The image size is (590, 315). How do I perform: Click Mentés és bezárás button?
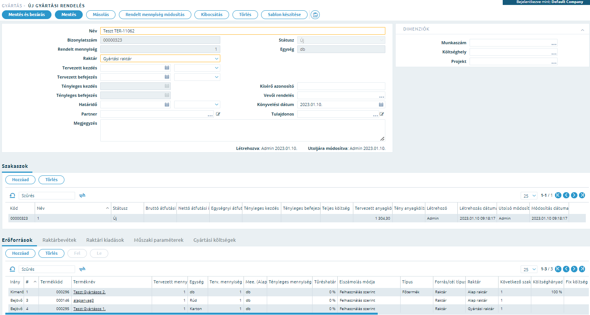pyautogui.click(x=27, y=14)
